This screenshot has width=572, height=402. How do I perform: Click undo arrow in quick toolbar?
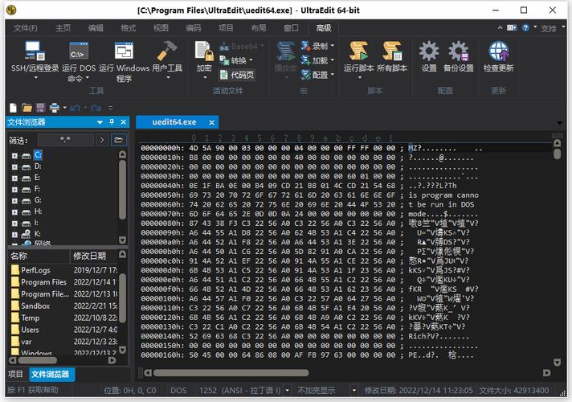(x=76, y=108)
